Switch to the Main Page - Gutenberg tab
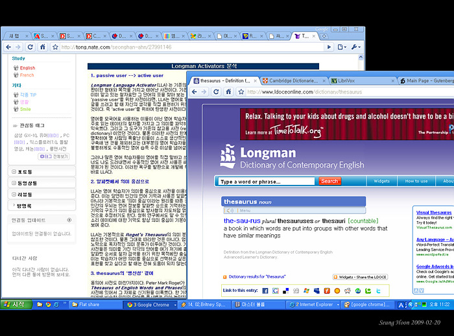This screenshot has height=336, width=454. [x=427, y=81]
